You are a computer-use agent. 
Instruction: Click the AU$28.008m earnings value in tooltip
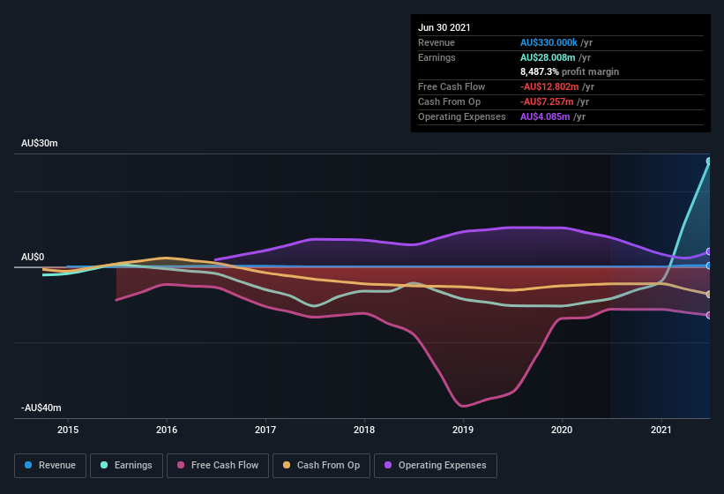(x=548, y=57)
